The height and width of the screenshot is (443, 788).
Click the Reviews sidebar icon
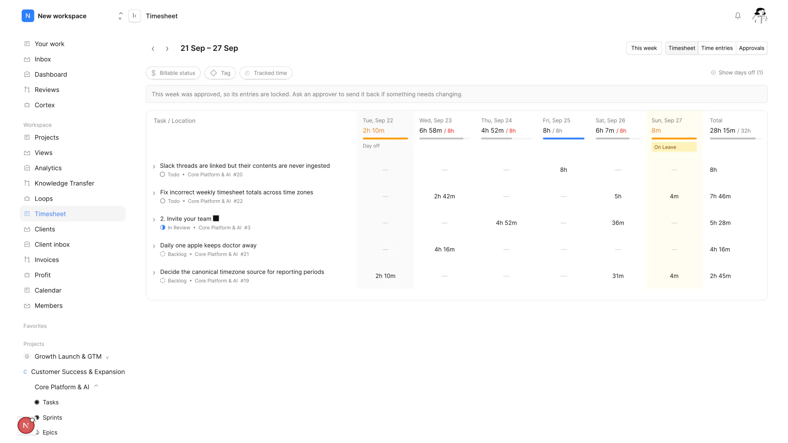27,89
